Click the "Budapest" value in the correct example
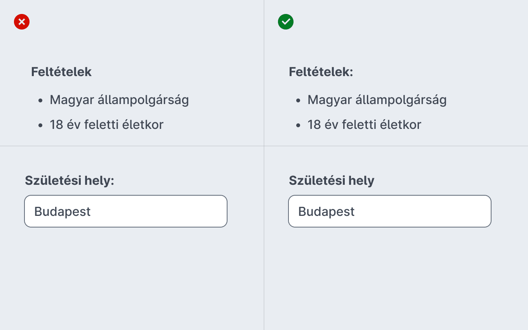 pyautogui.click(x=327, y=212)
